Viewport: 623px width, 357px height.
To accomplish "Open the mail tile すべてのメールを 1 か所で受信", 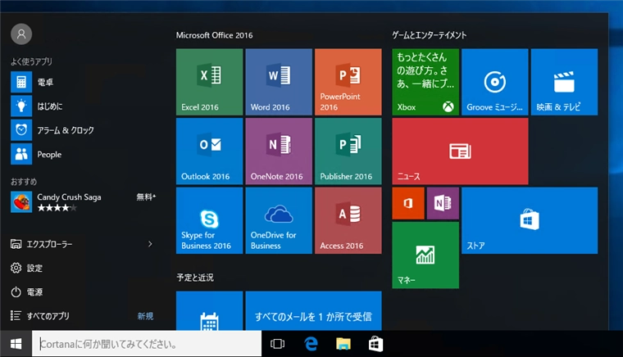I will (x=313, y=310).
